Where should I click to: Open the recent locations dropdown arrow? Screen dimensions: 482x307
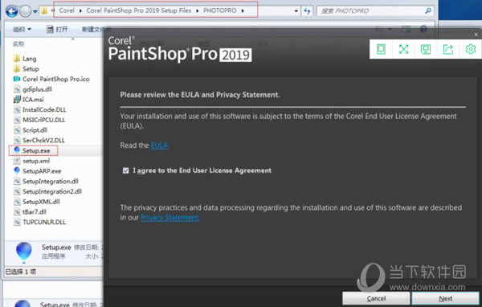pos(35,12)
